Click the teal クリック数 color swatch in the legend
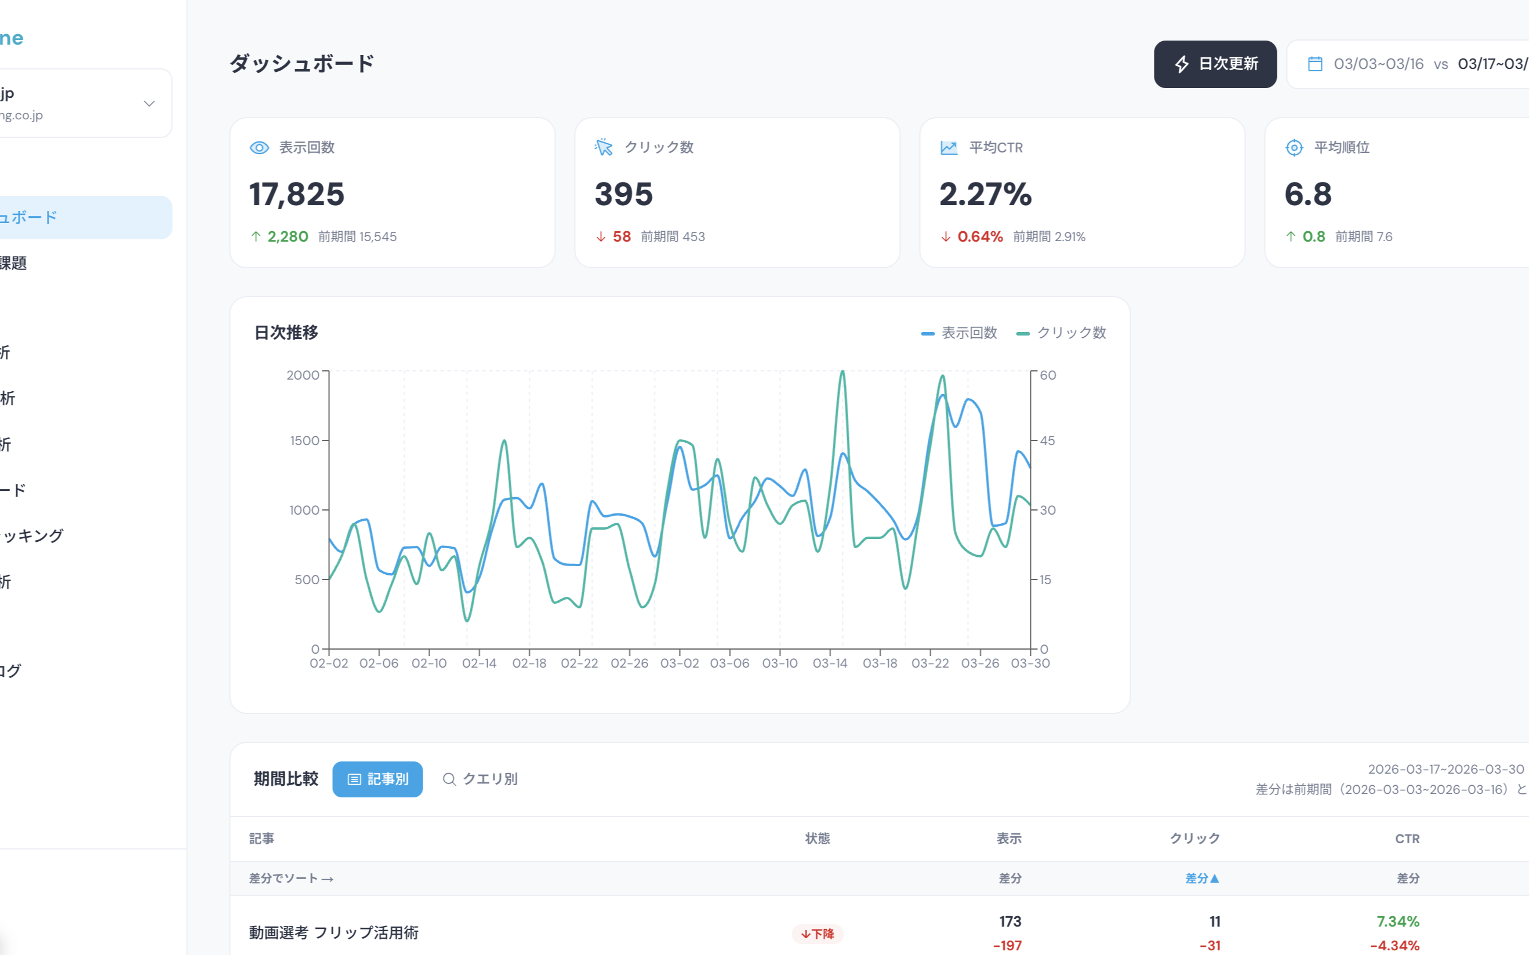 coord(1022,333)
